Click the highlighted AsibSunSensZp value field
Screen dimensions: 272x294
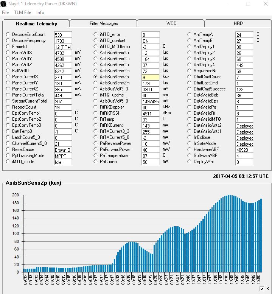pos(150,77)
